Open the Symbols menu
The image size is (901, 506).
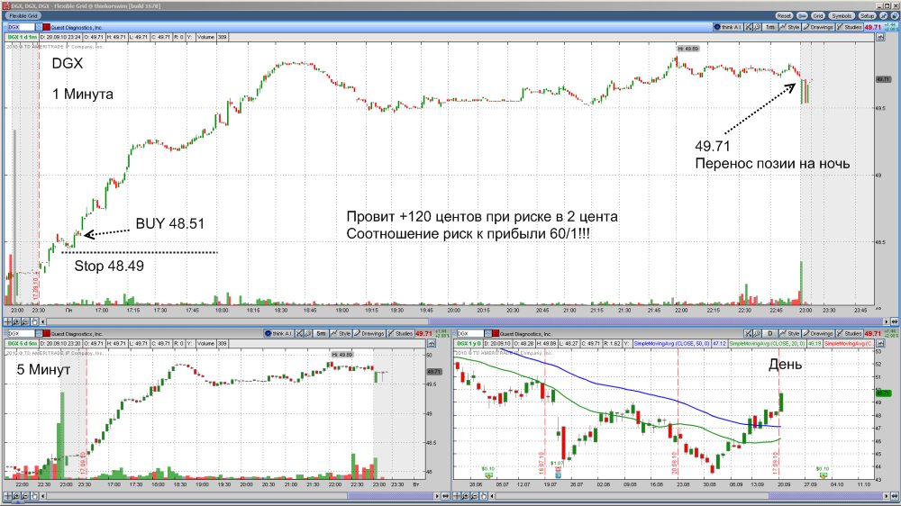842,16
